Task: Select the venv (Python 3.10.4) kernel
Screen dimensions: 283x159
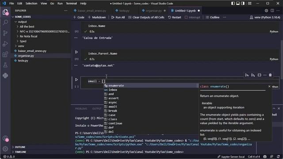Action: click(265, 17)
